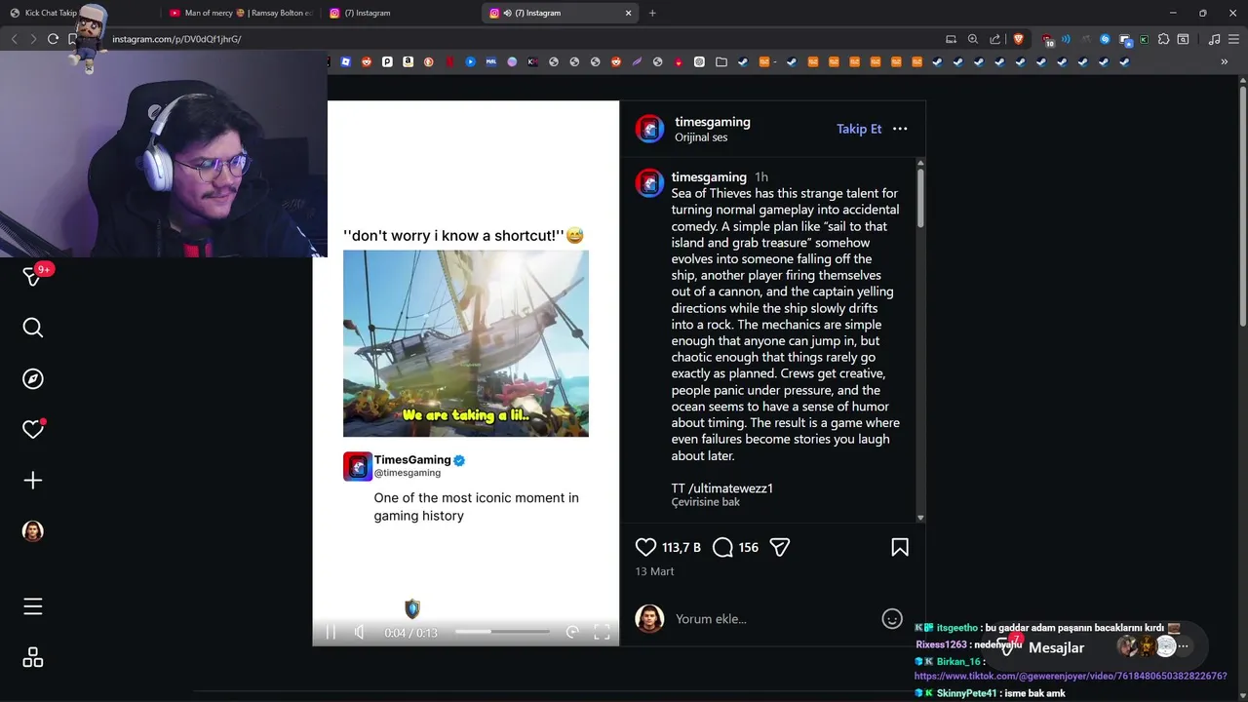This screenshot has width=1248, height=702.
Task: Pause the video playback
Action: click(x=331, y=632)
